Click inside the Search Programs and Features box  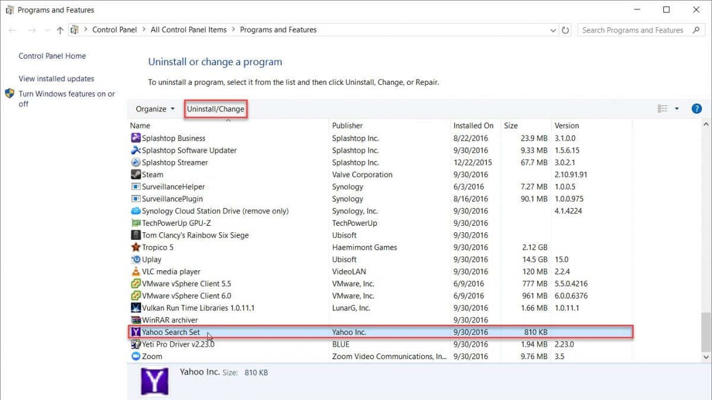(632, 30)
